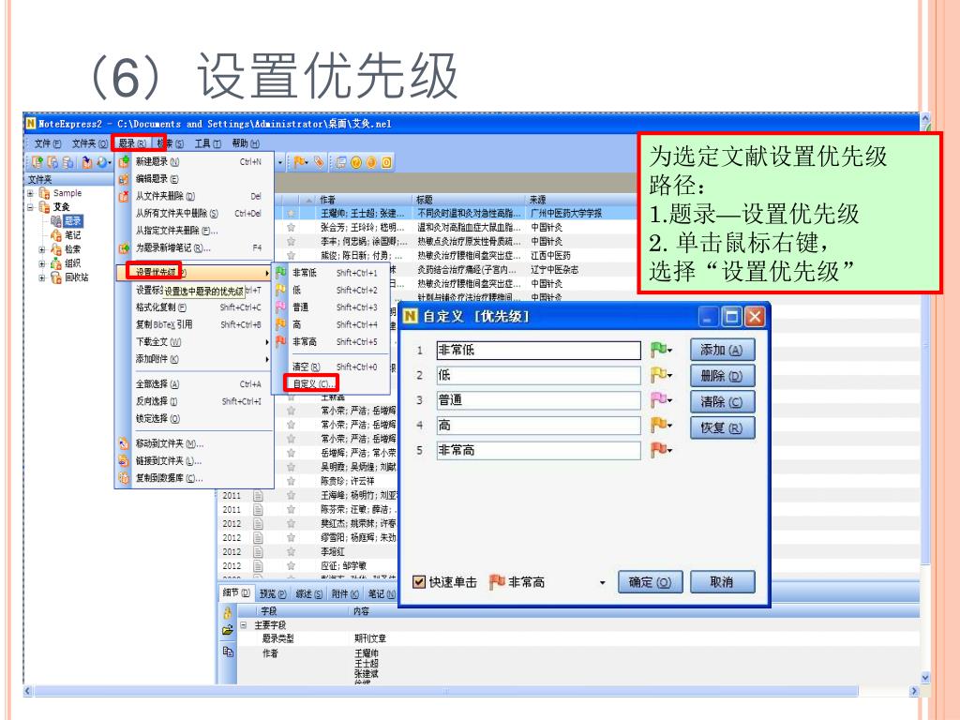Click the 添加 button in the dialog
Image resolution: width=960 pixels, height=720 pixels.
[722, 351]
